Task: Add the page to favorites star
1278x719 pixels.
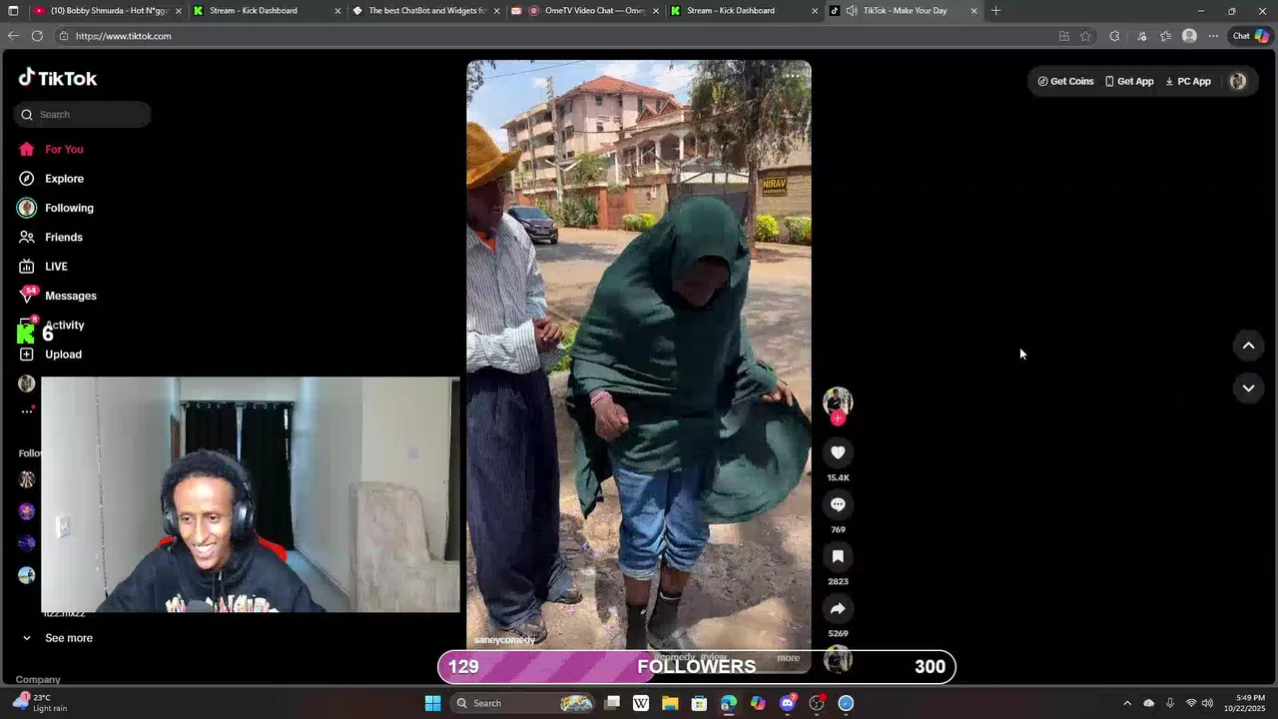Action: pos(1085,36)
